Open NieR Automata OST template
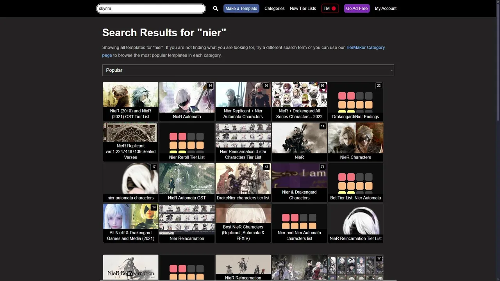The height and width of the screenshot is (281, 500). coord(187,182)
